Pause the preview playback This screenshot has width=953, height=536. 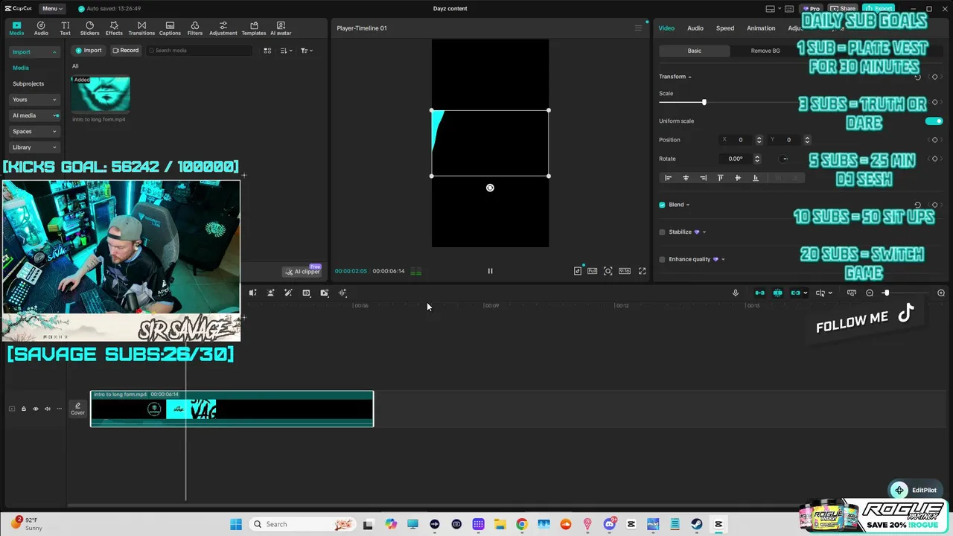tap(490, 271)
